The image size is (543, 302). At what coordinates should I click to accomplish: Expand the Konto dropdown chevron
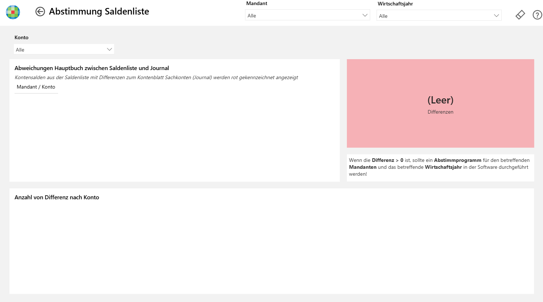pyautogui.click(x=109, y=49)
